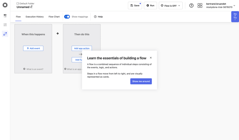Click the Show mappings label
Screen dimensions: 239x140
(80, 17)
